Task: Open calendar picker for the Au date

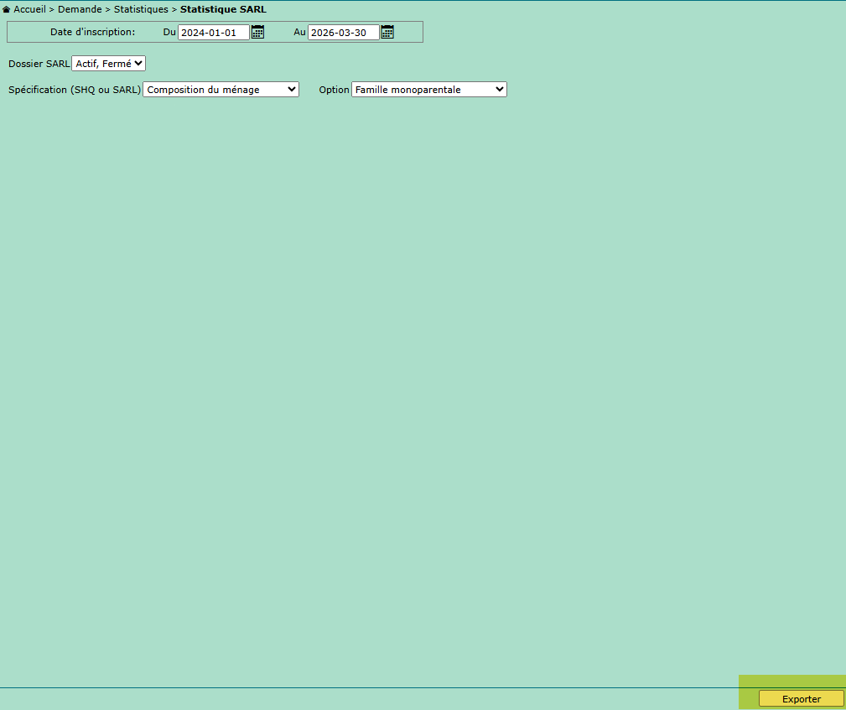Action: point(387,32)
